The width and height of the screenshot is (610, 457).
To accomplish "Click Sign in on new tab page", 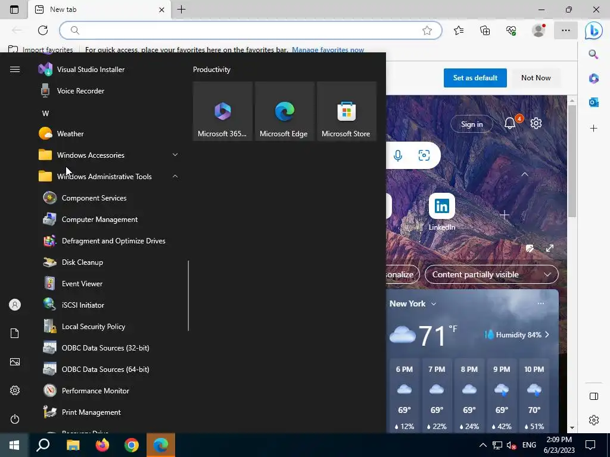I will tap(472, 124).
